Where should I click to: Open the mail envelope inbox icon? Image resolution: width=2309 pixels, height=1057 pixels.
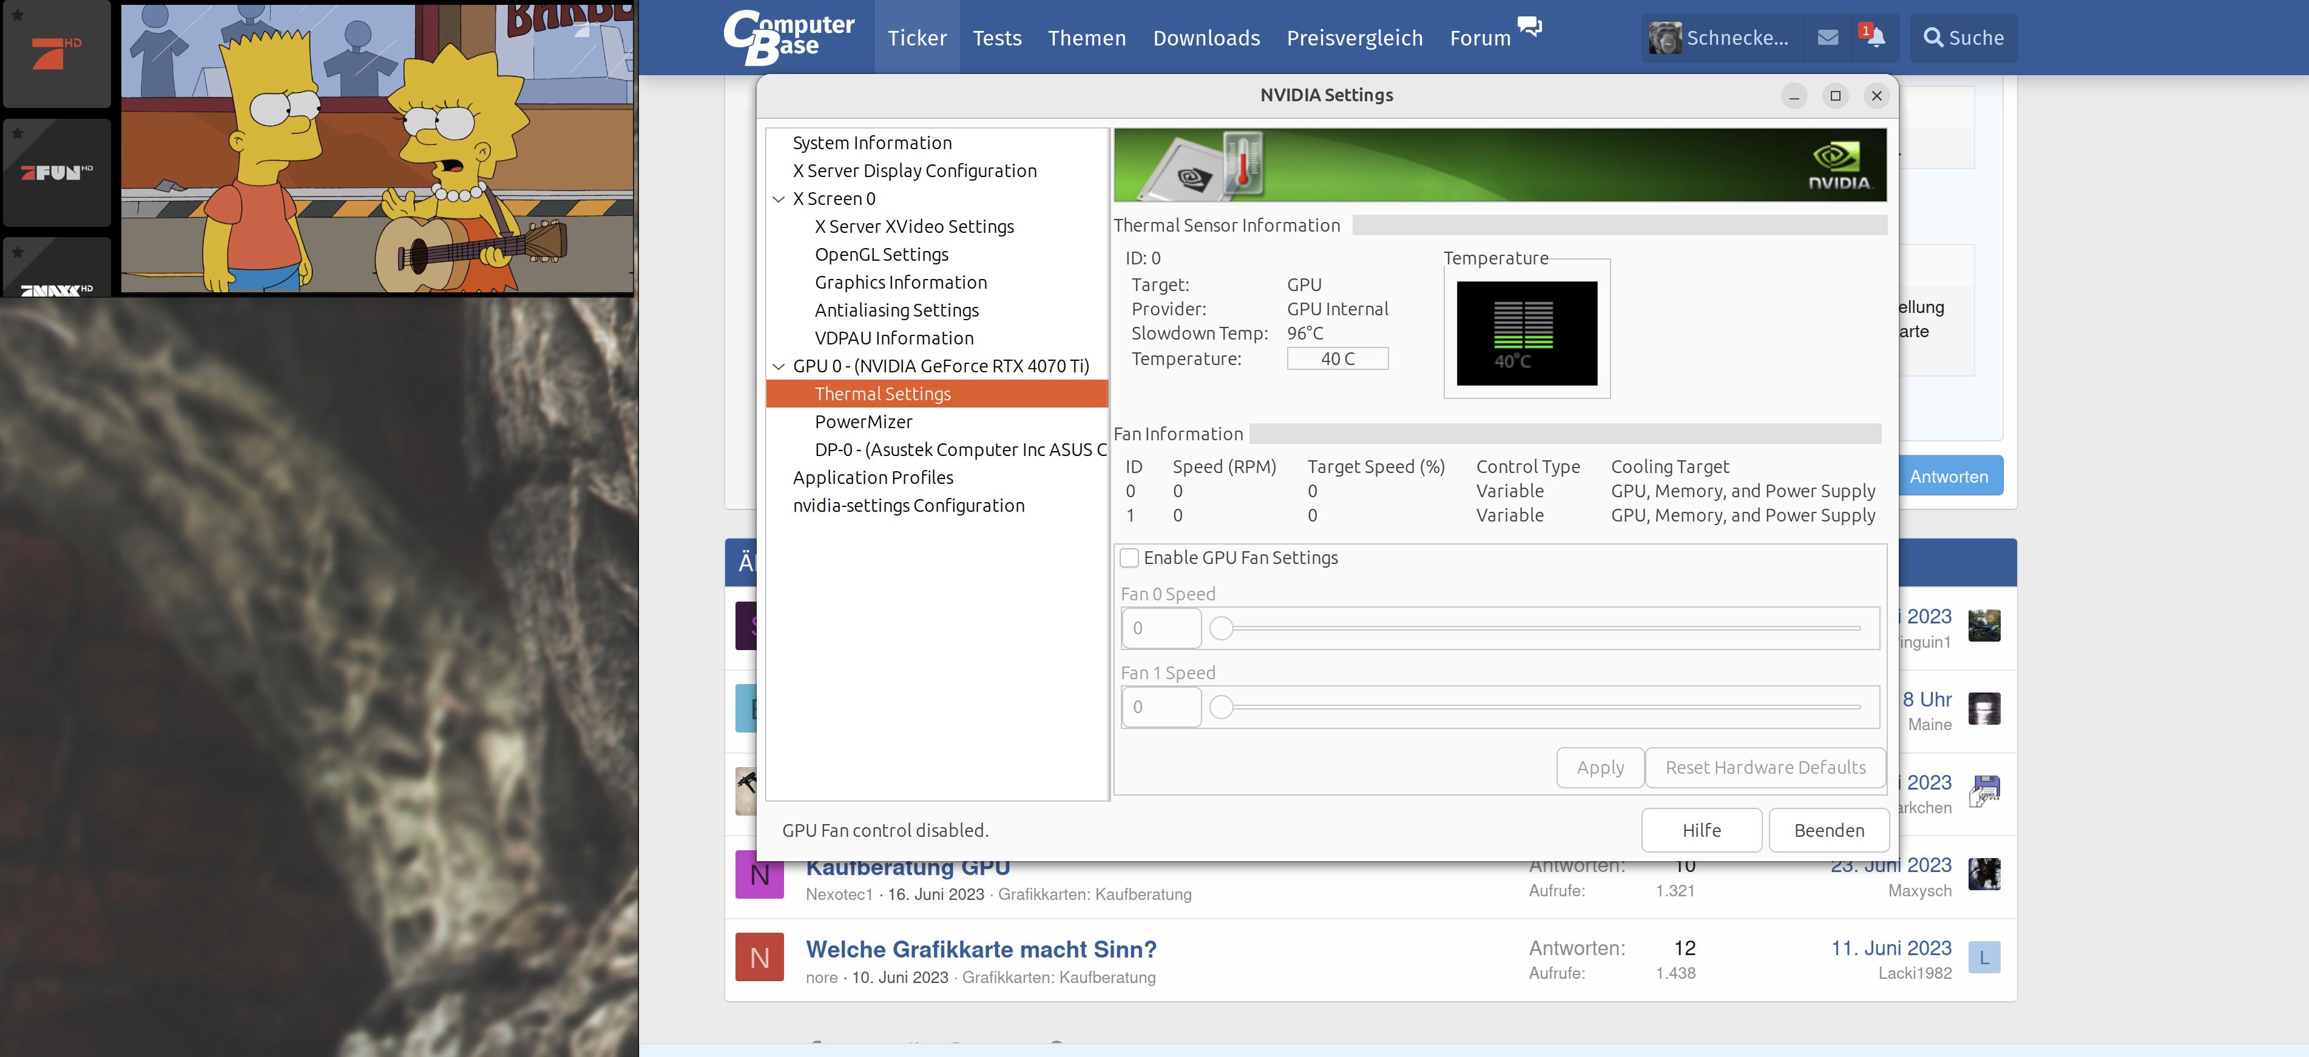point(1828,38)
